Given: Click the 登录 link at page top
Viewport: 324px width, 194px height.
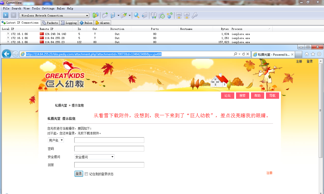Looking at the screenshot, I should coord(310,61).
